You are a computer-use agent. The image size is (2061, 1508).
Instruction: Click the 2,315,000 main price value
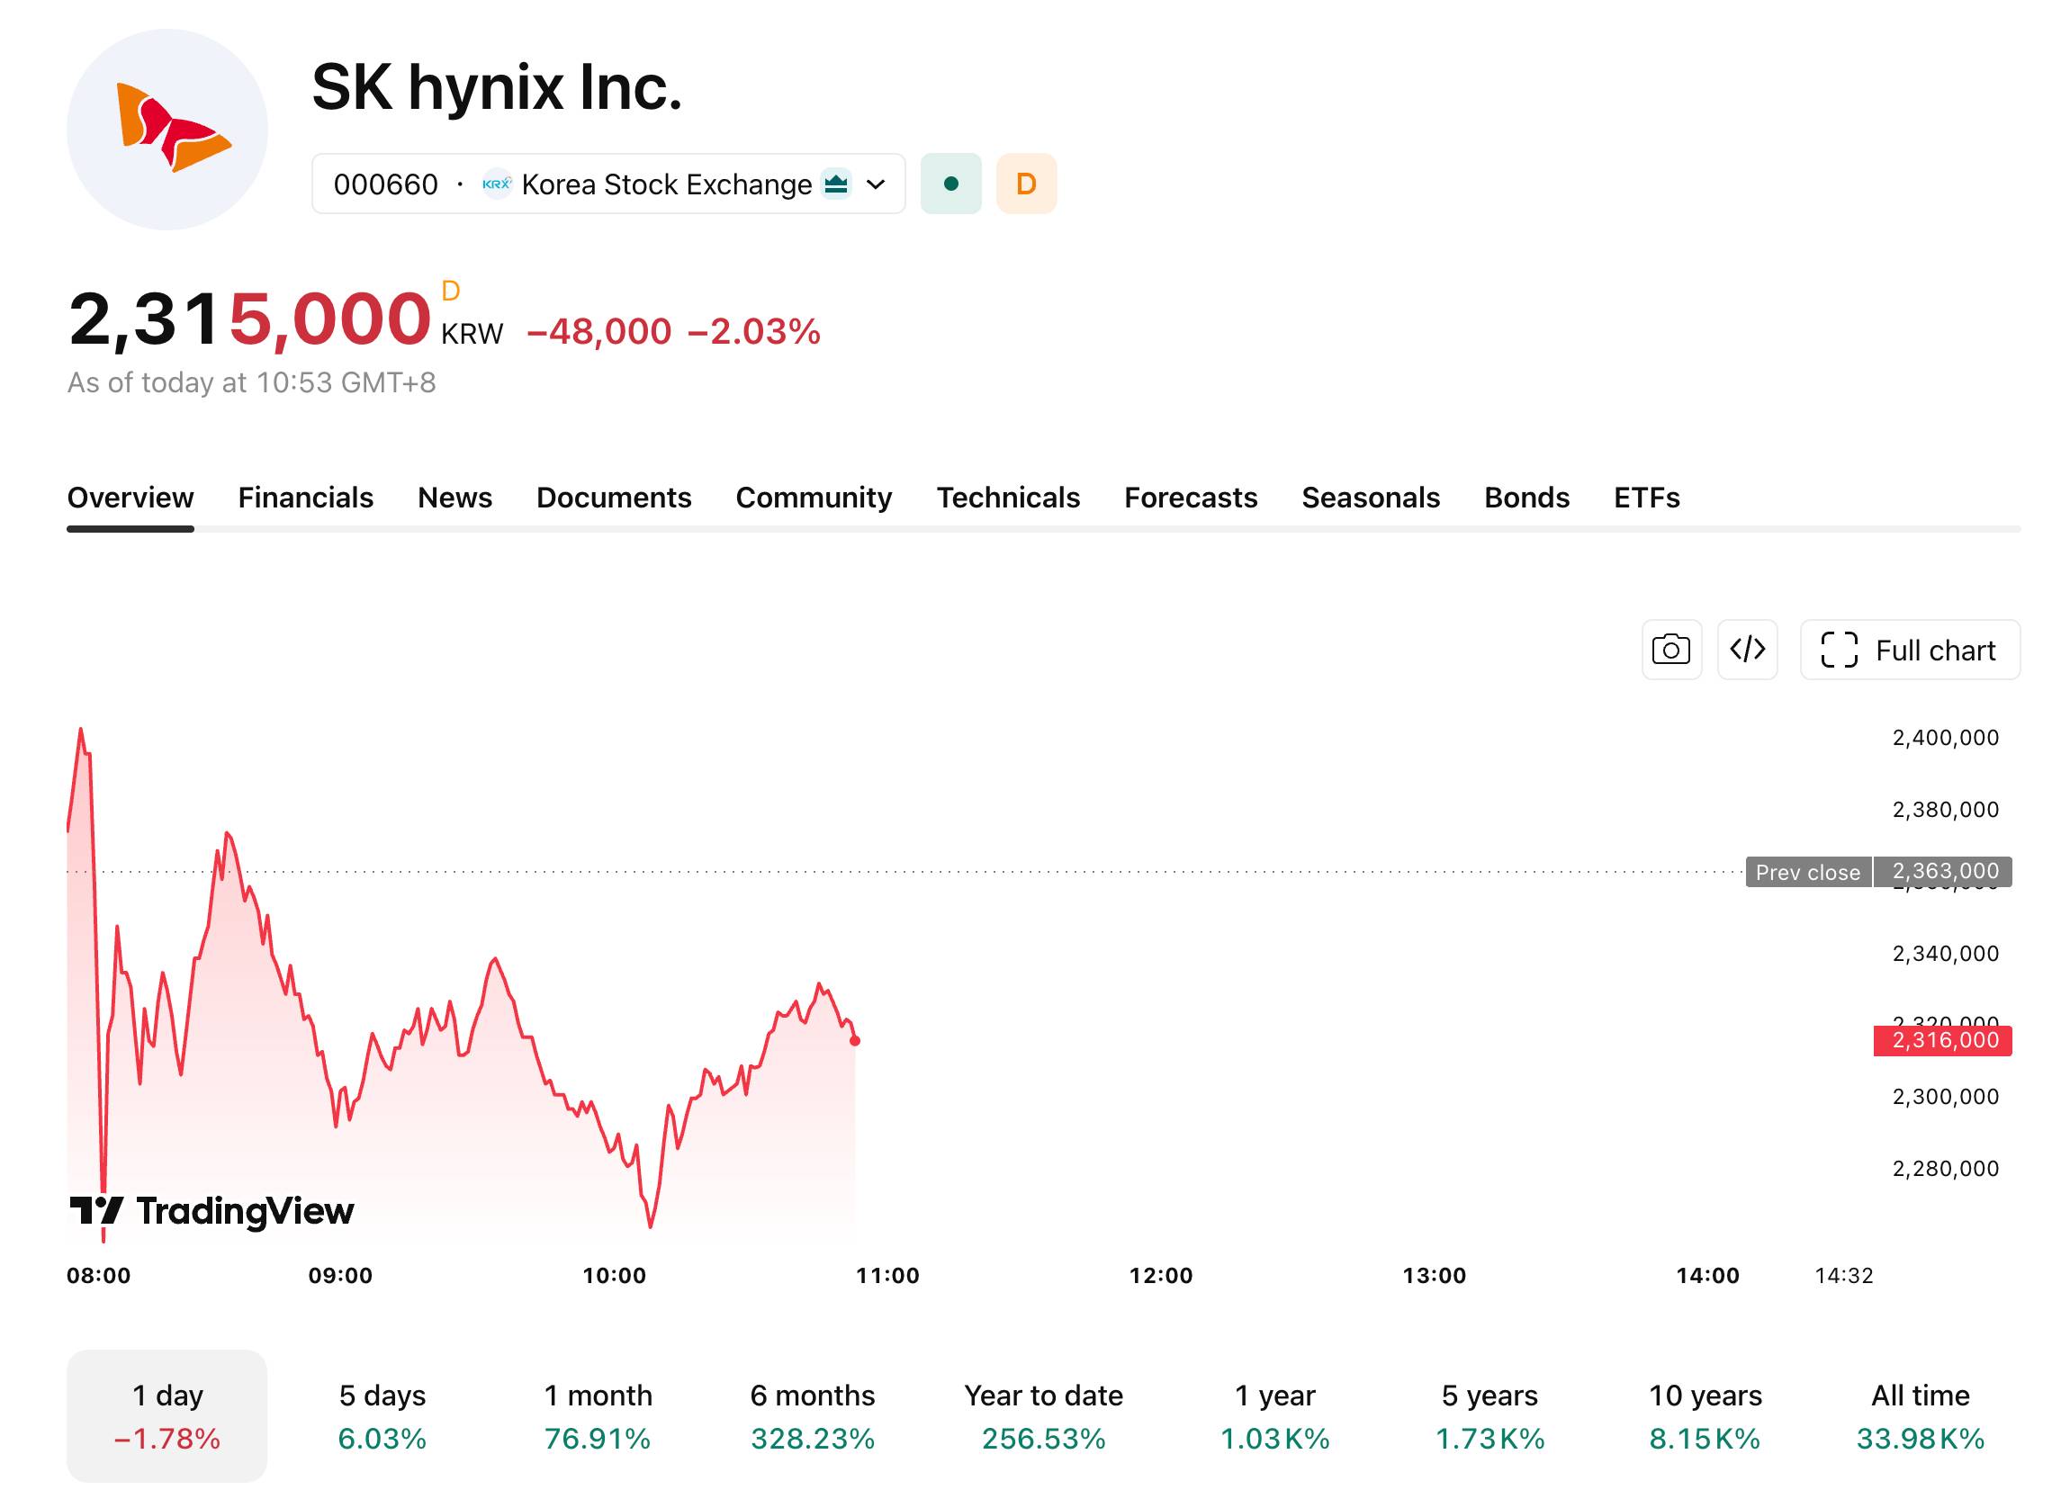(249, 319)
